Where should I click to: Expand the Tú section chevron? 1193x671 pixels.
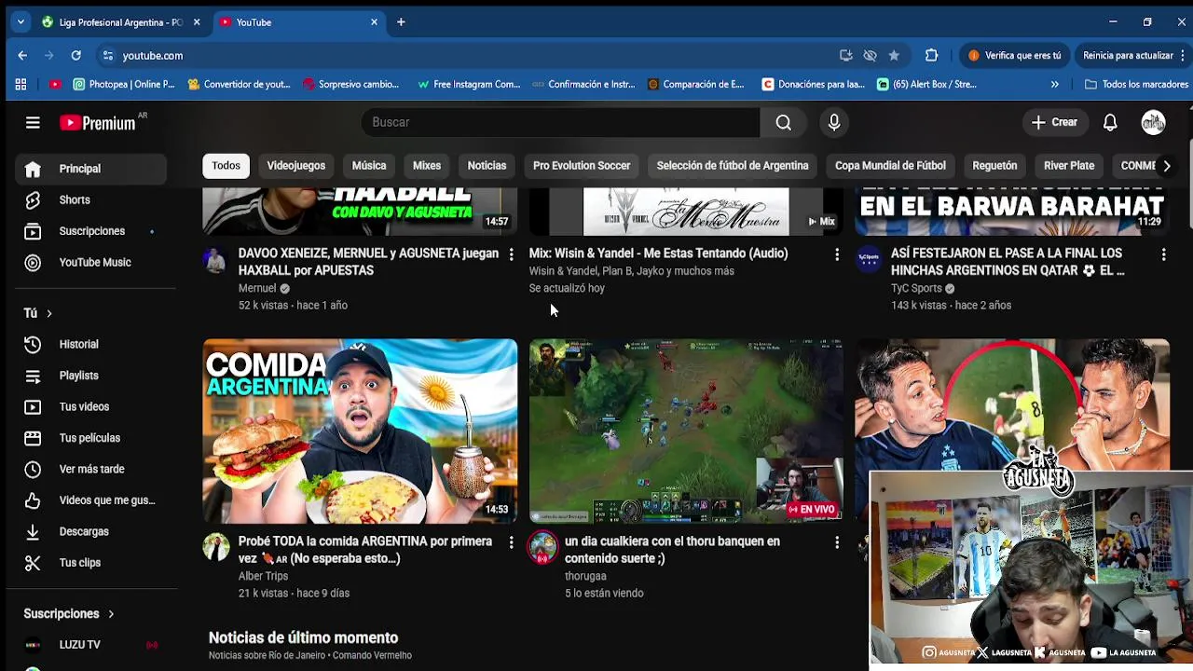click(x=48, y=313)
